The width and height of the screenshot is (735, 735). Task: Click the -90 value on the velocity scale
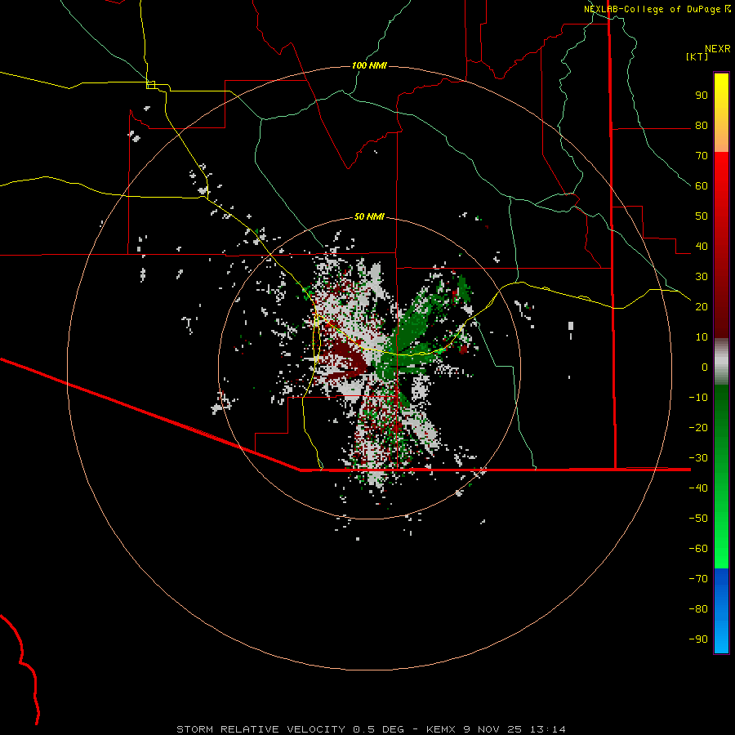(x=698, y=639)
